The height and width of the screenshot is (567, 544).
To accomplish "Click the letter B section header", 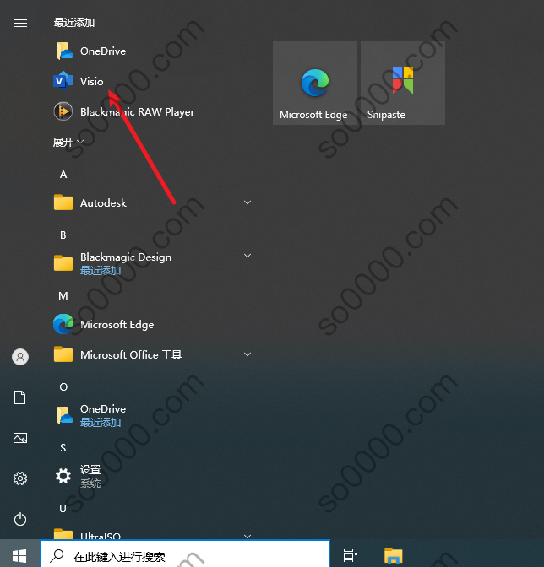I will [63, 235].
